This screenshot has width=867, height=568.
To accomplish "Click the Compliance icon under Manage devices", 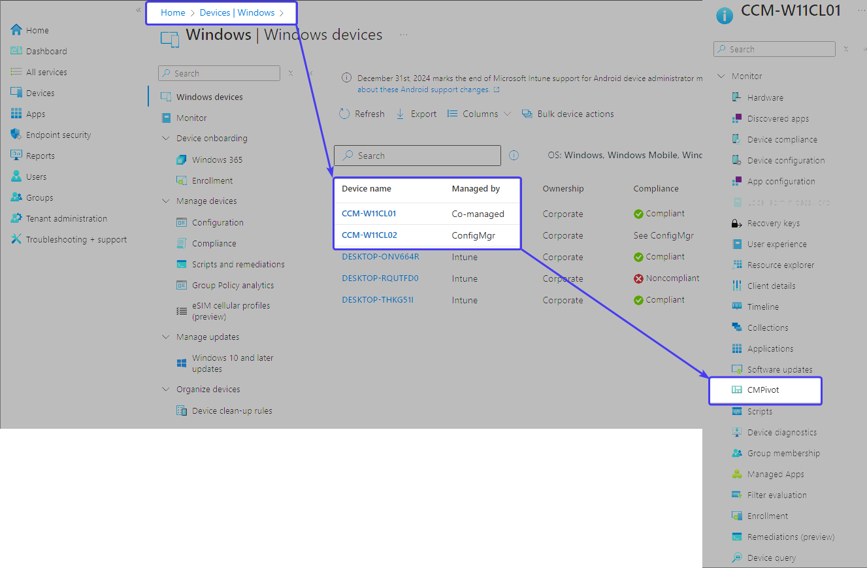I will pyautogui.click(x=182, y=243).
